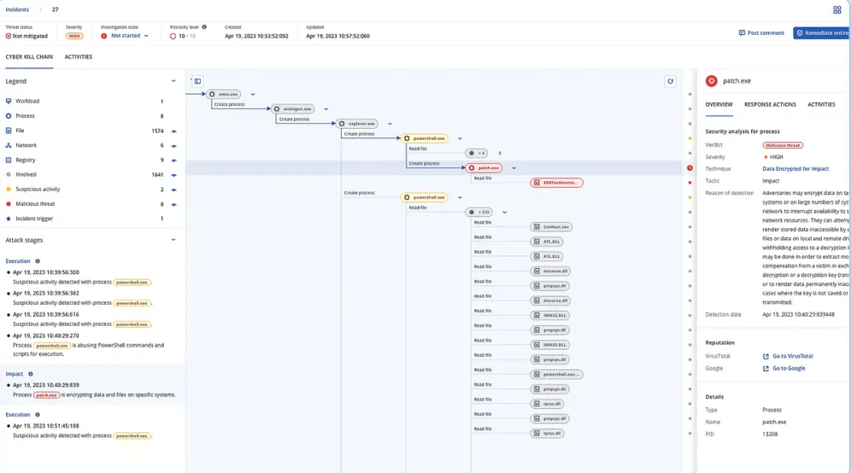Open the Go to VirusTotal link
The width and height of the screenshot is (851, 473).
pyautogui.click(x=791, y=356)
